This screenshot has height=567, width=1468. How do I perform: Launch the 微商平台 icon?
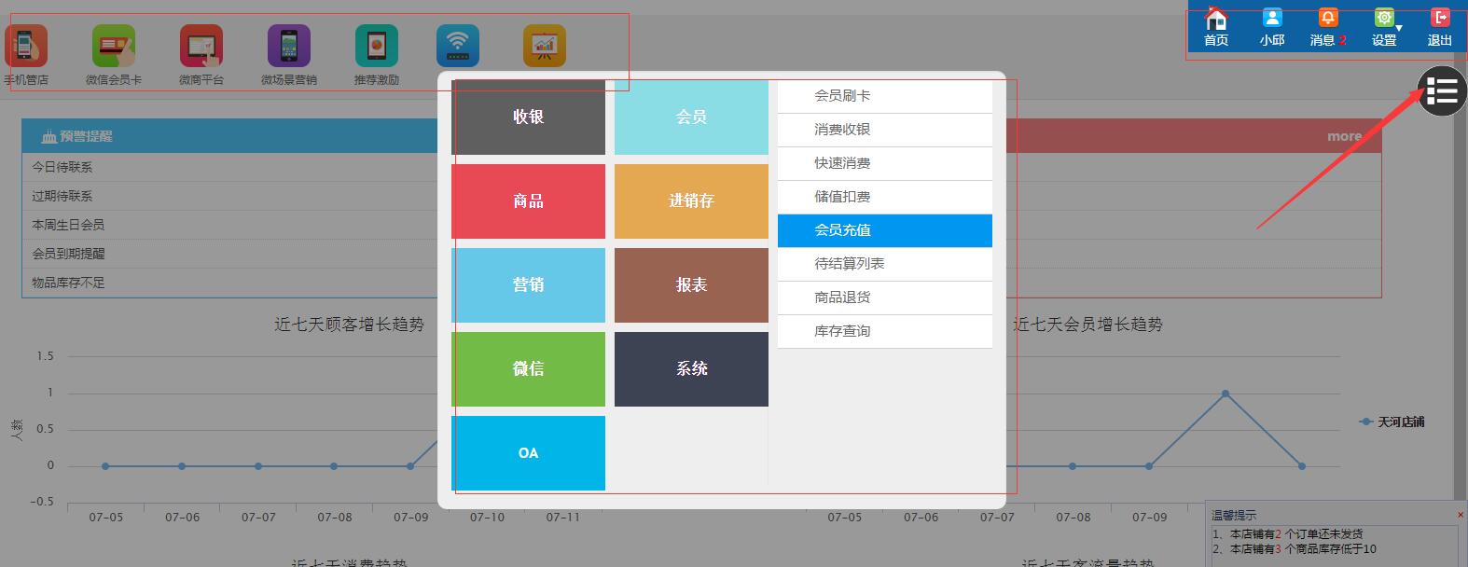pos(201,46)
